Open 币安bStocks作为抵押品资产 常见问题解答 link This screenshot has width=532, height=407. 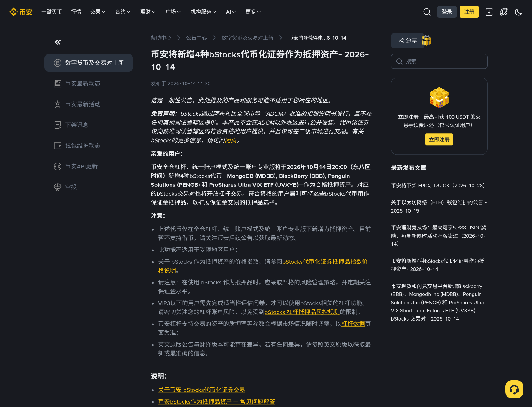pyautogui.click(x=217, y=402)
